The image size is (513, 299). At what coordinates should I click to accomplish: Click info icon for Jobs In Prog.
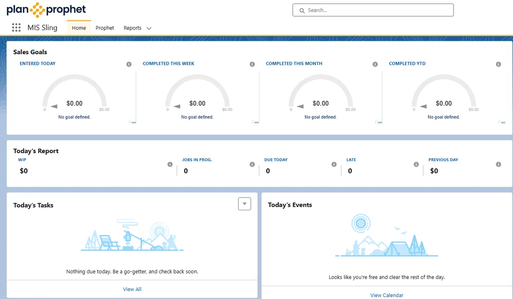(x=252, y=164)
